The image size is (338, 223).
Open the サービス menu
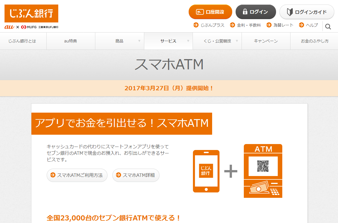tap(168, 41)
